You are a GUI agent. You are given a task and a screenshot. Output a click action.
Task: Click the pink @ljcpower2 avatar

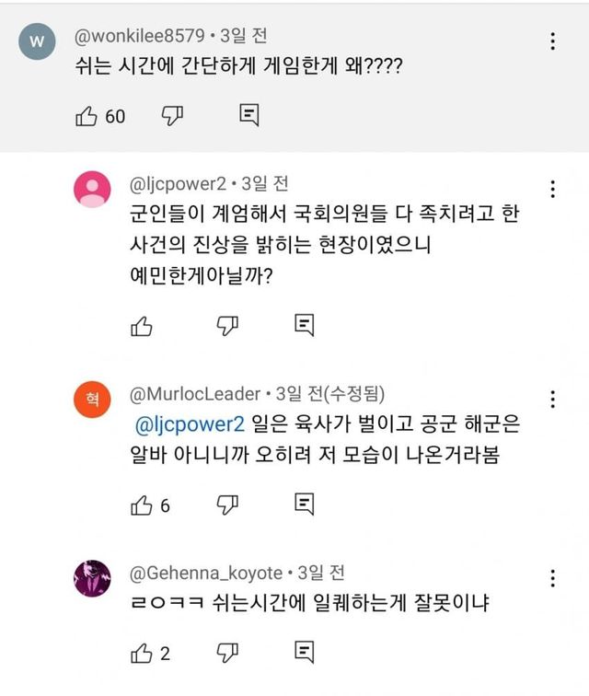tap(92, 190)
